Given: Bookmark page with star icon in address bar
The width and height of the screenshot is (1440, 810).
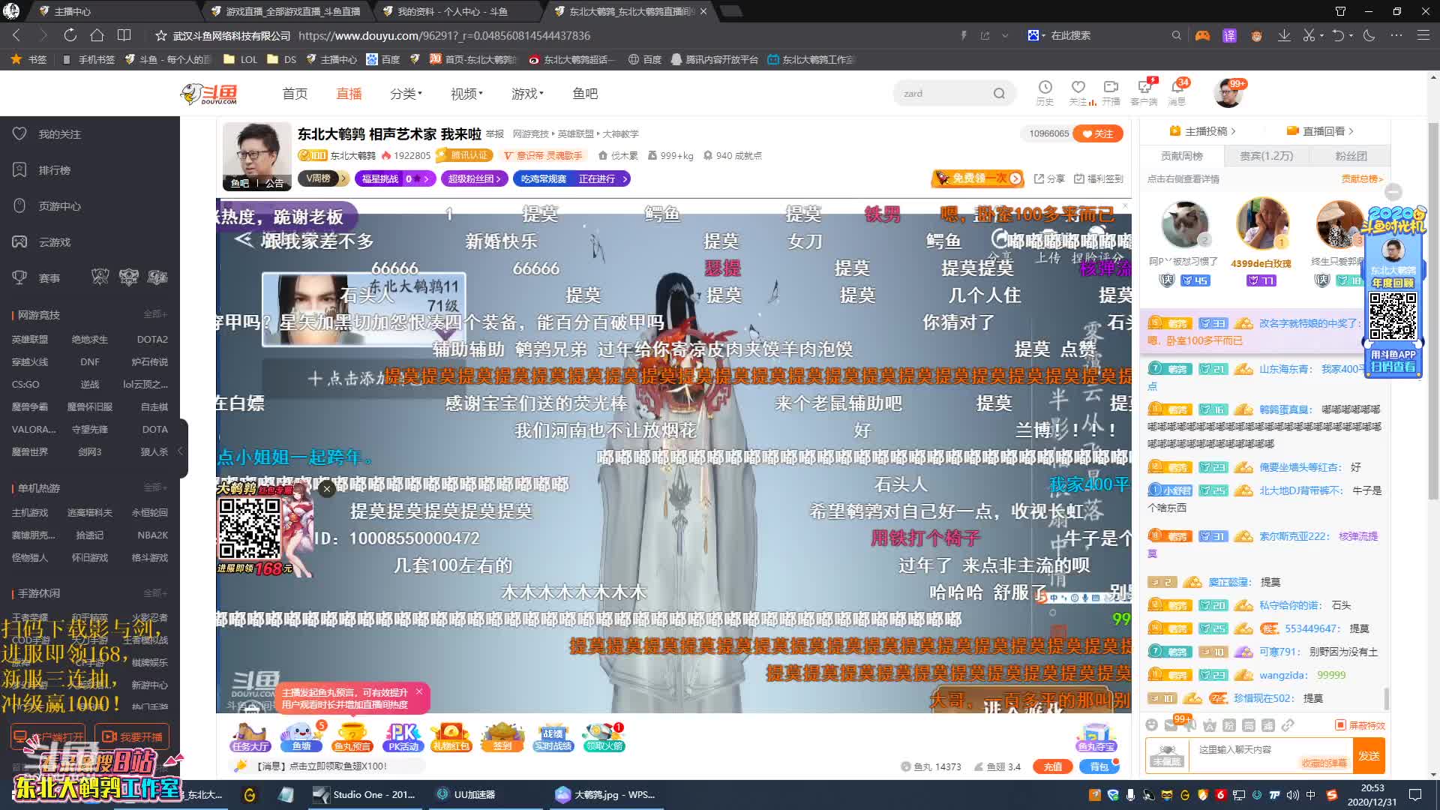Looking at the screenshot, I should tap(160, 35).
